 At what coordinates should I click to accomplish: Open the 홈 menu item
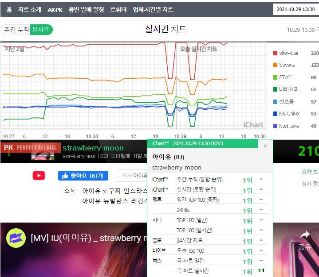coord(9,9)
